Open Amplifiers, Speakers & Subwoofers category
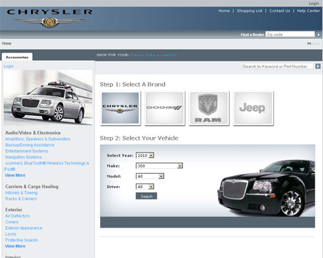This screenshot has height=258, width=323. click(x=37, y=139)
